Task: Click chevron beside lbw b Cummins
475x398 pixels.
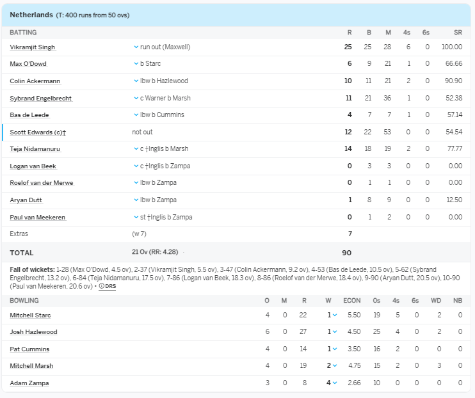Action: click(136, 115)
